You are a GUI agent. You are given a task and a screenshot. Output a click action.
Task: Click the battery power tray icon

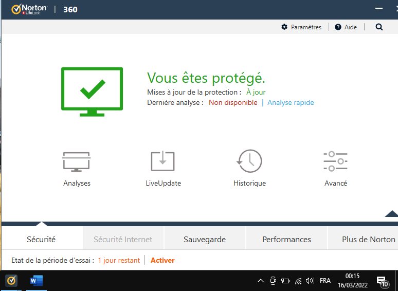coord(285,281)
